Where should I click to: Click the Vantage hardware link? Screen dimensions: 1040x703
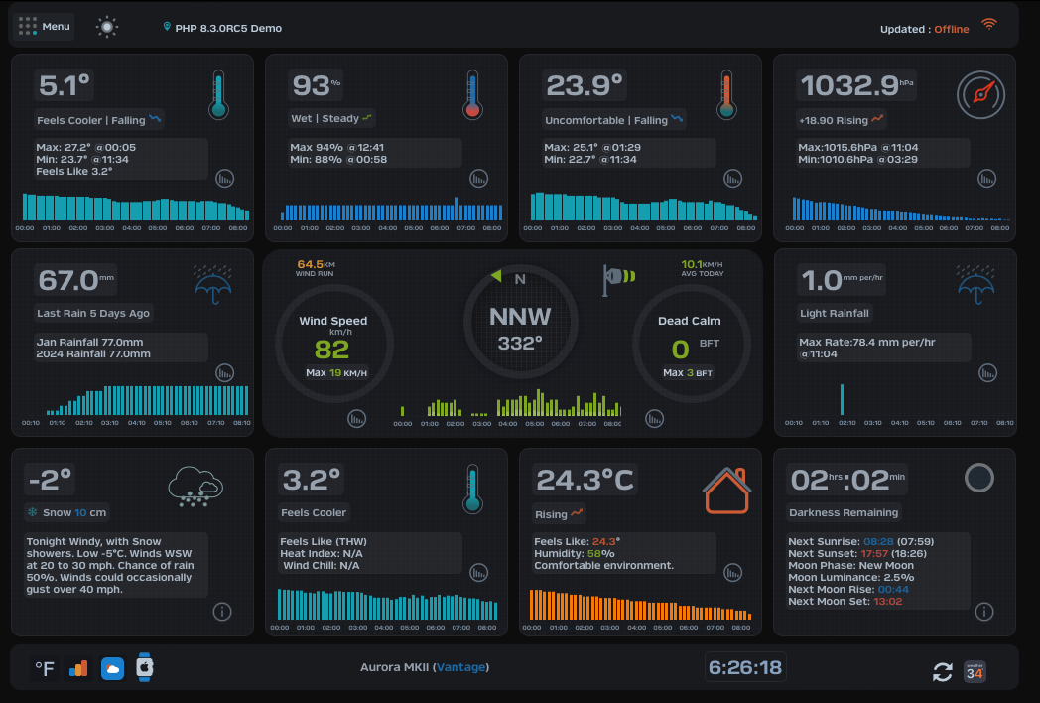click(x=461, y=667)
